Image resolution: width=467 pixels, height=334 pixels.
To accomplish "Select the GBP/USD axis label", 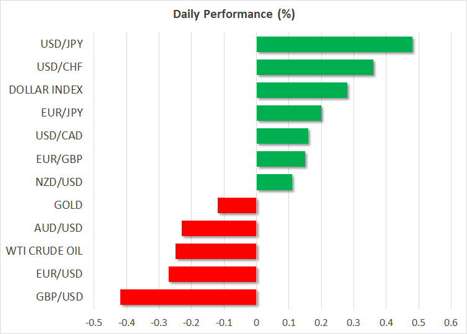I will pos(60,297).
